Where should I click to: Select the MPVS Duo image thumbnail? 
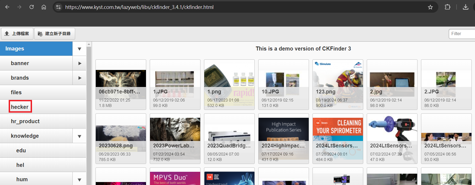[175, 176]
